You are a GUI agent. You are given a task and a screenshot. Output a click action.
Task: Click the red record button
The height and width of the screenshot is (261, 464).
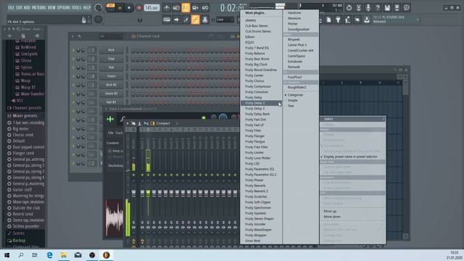point(138,8)
